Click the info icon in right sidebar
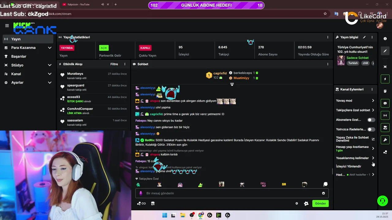392x220 pixels. (385, 38)
